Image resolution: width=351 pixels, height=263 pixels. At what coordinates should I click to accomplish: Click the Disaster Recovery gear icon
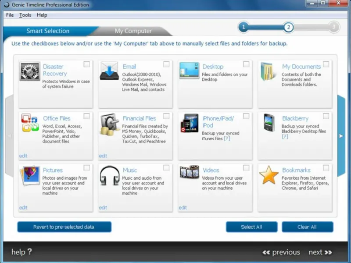tap(30, 71)
